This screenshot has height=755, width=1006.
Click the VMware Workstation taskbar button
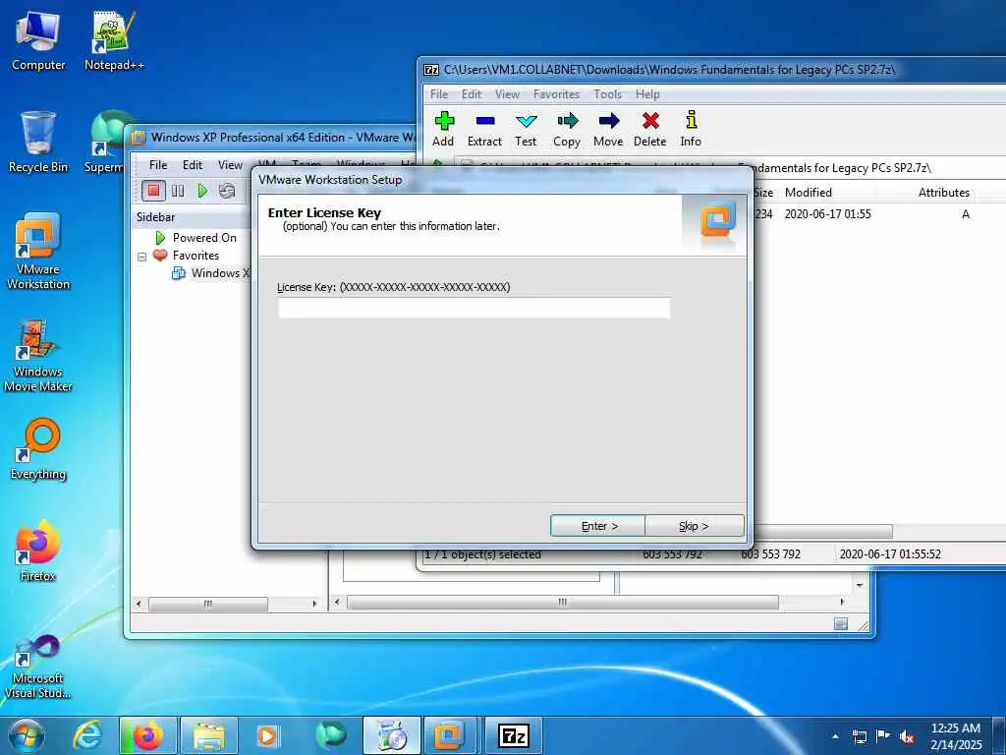pyautogui.click(x=449, y=735)
